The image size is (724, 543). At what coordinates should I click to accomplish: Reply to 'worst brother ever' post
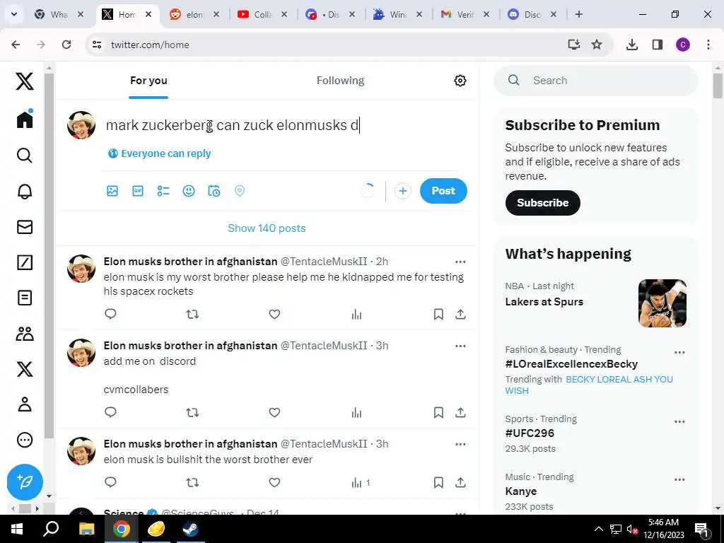110,482
